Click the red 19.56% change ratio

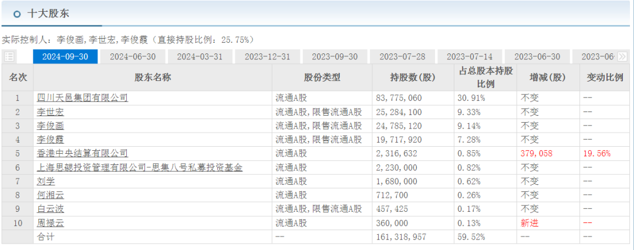point(597,153)
